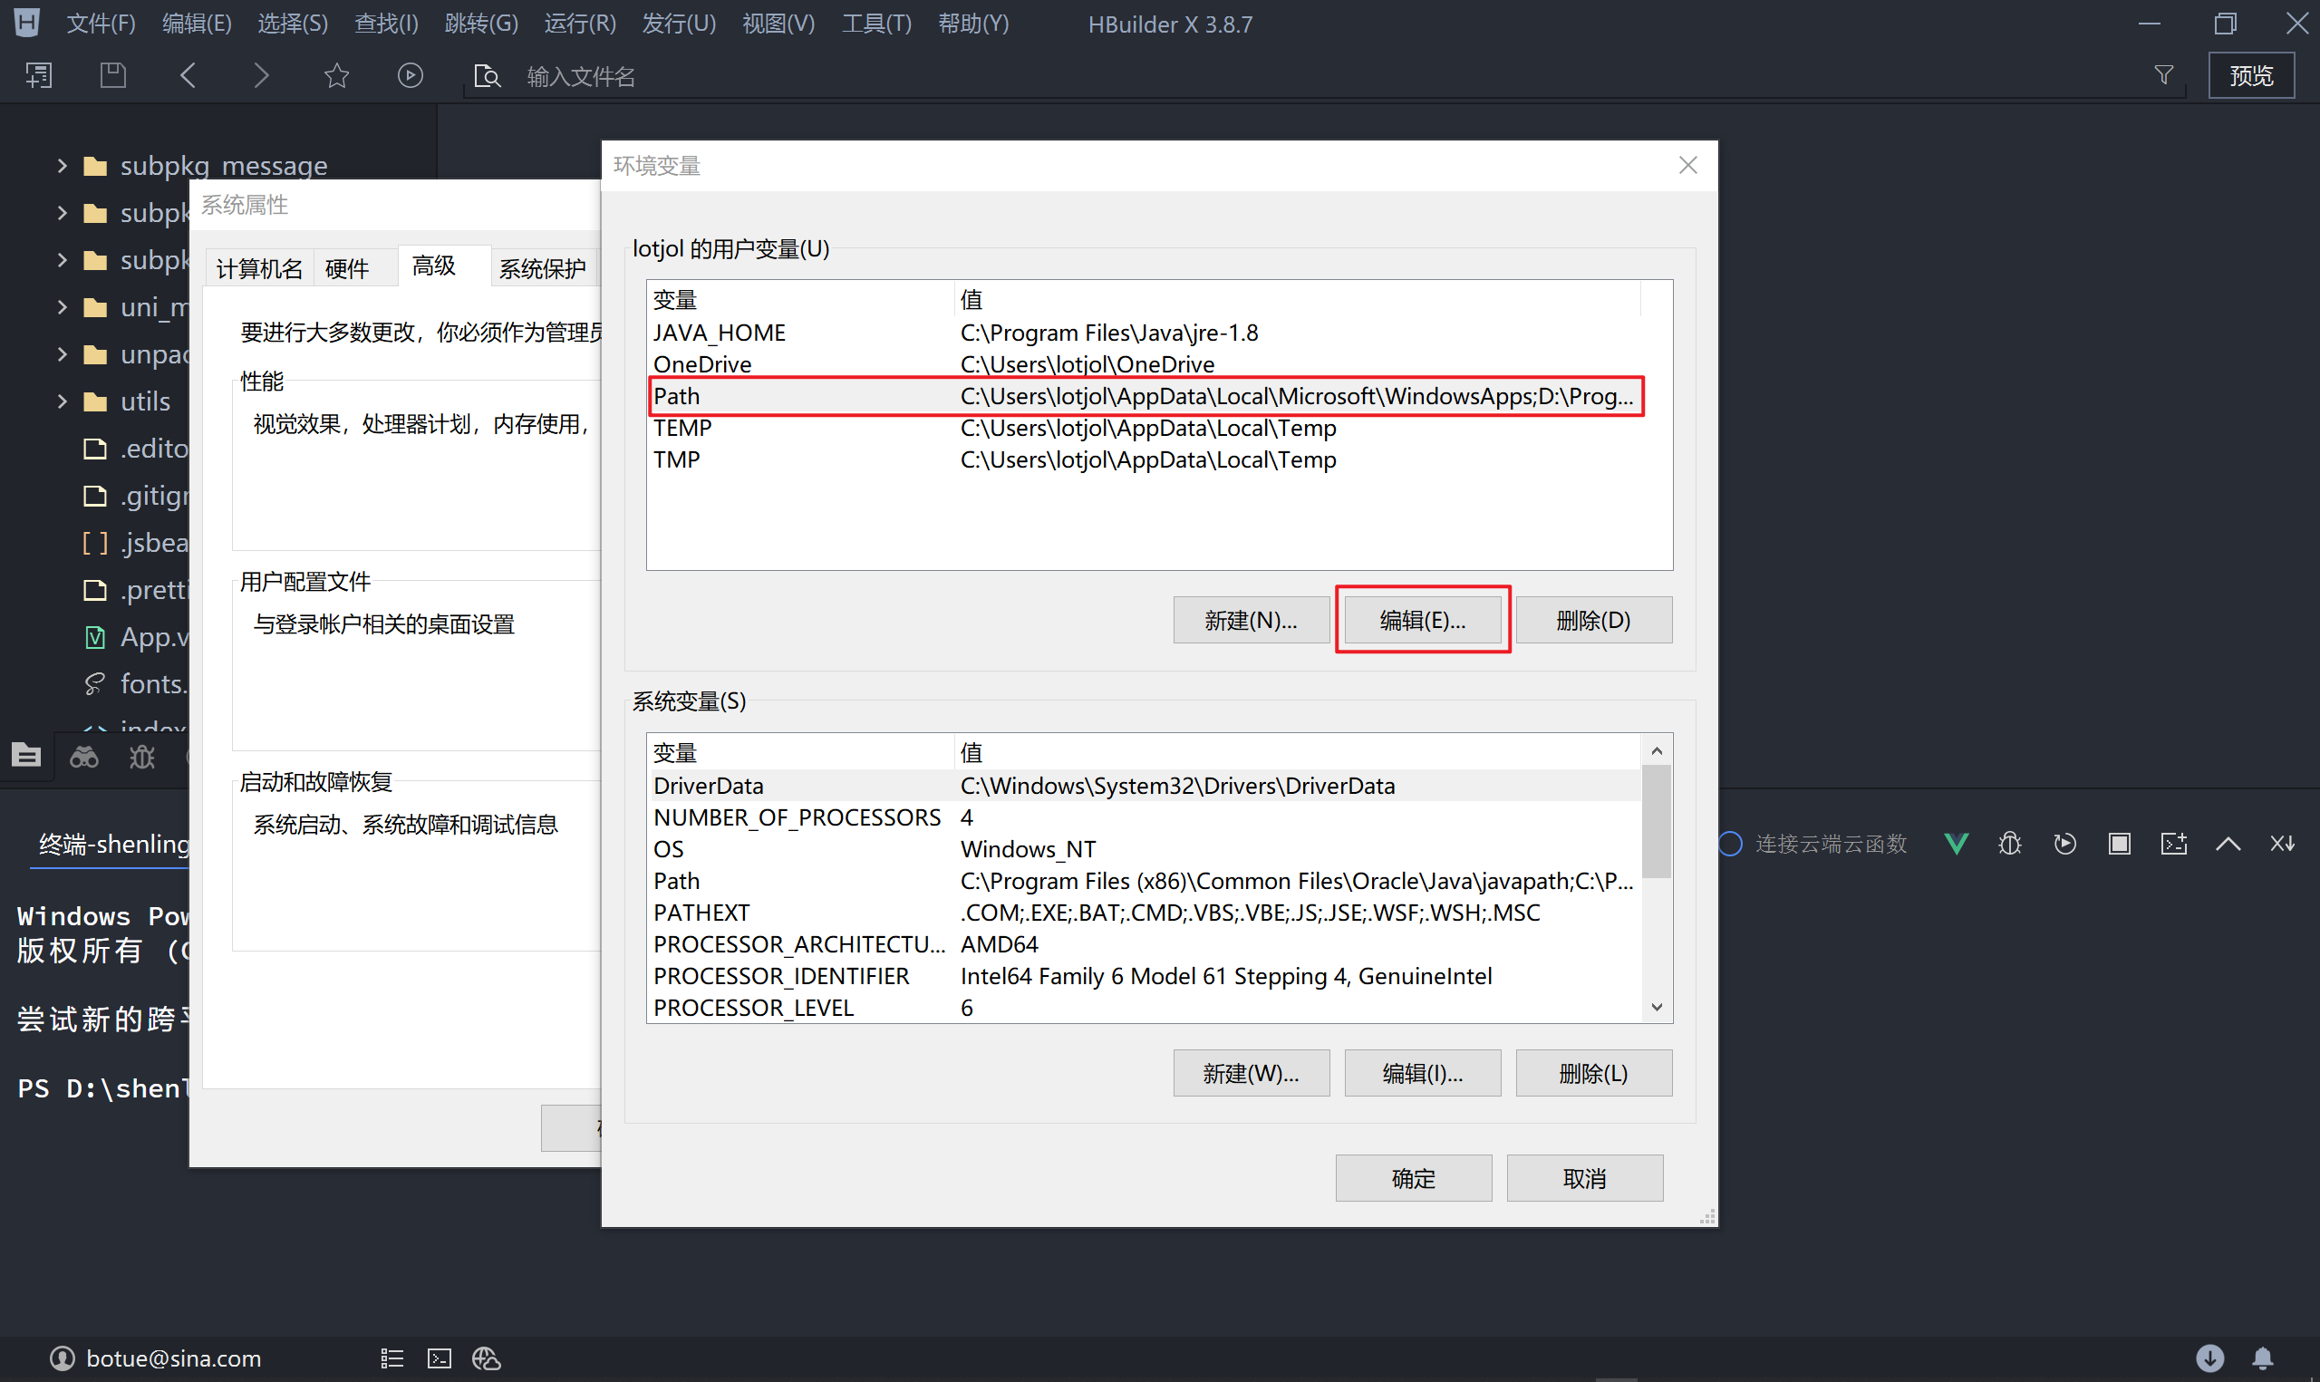Image resolution: width=2320 pixels, height=1382 pixels.
Task: Open the 运行(R) menu
Action: tap(579, 24)
